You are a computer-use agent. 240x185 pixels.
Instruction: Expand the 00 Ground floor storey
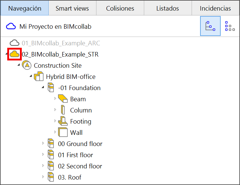(x=43, y=143)
